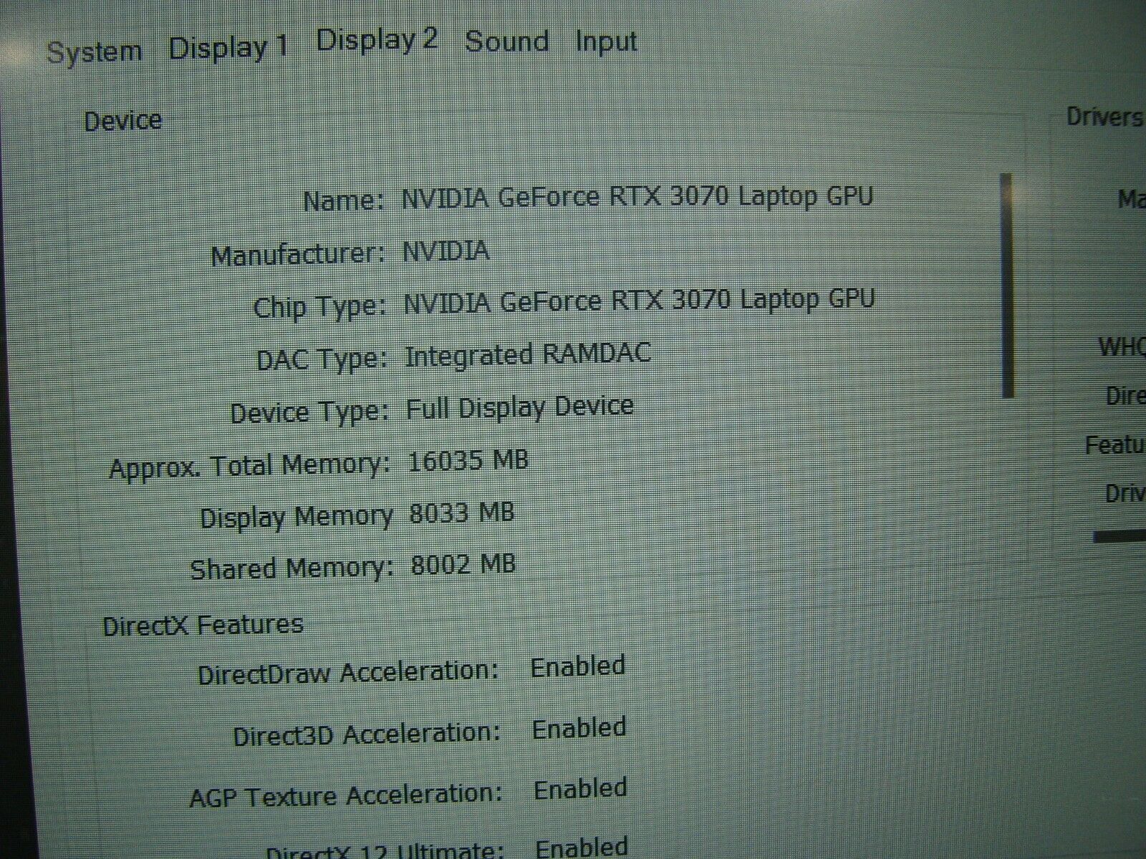Click the GPU name value in Name field

637,197
